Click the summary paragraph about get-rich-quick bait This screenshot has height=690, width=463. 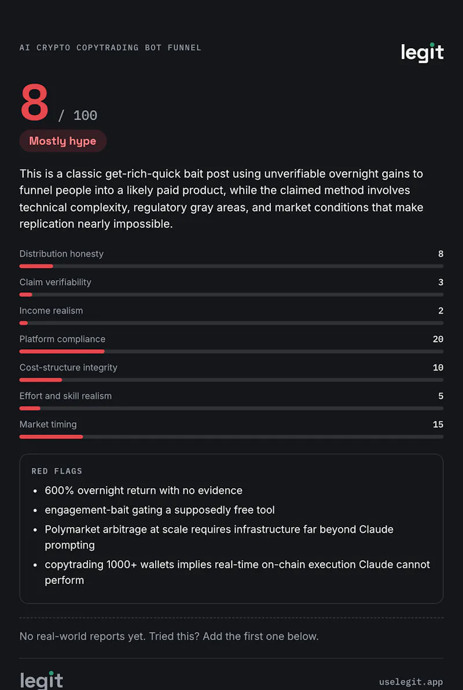[222, 199]
